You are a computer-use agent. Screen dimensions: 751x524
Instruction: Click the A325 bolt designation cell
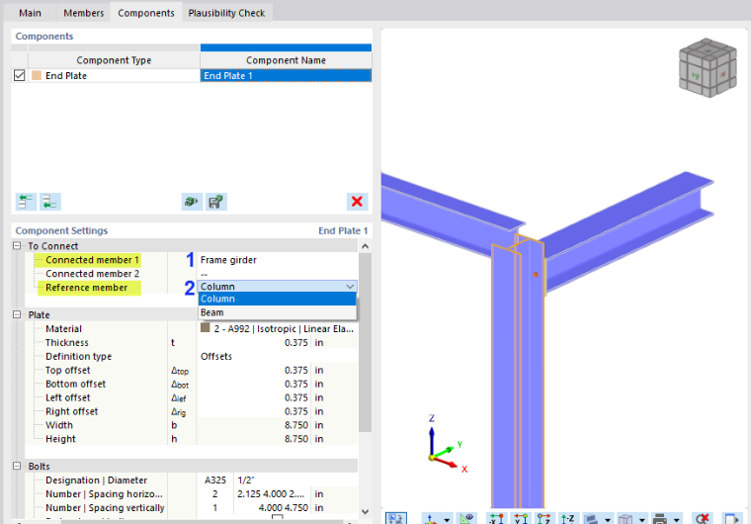[215, 480]
